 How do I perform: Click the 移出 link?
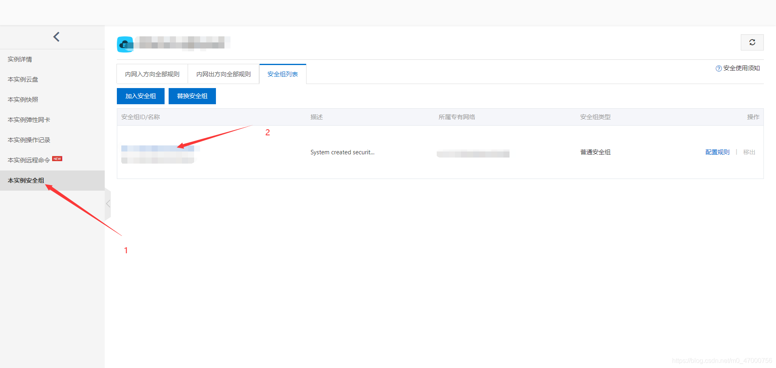click(749, 152)
